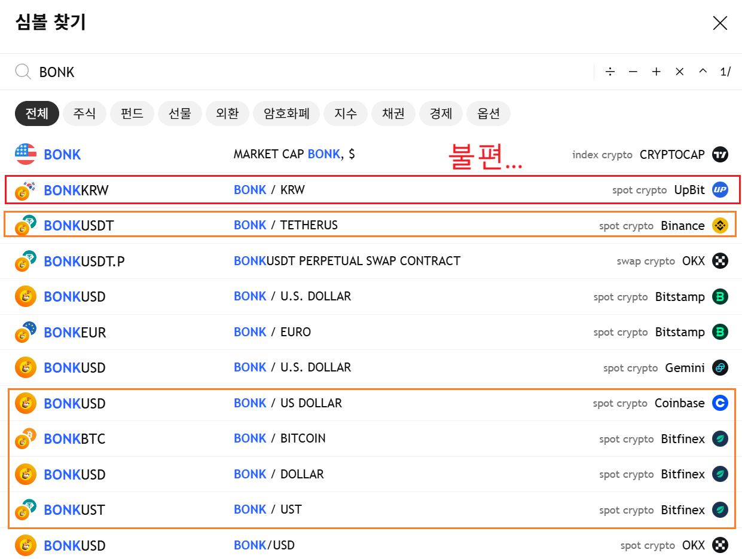Click 'BONK / TETHERUS' description
Screen dimensions: 742x559
[286, 225]
